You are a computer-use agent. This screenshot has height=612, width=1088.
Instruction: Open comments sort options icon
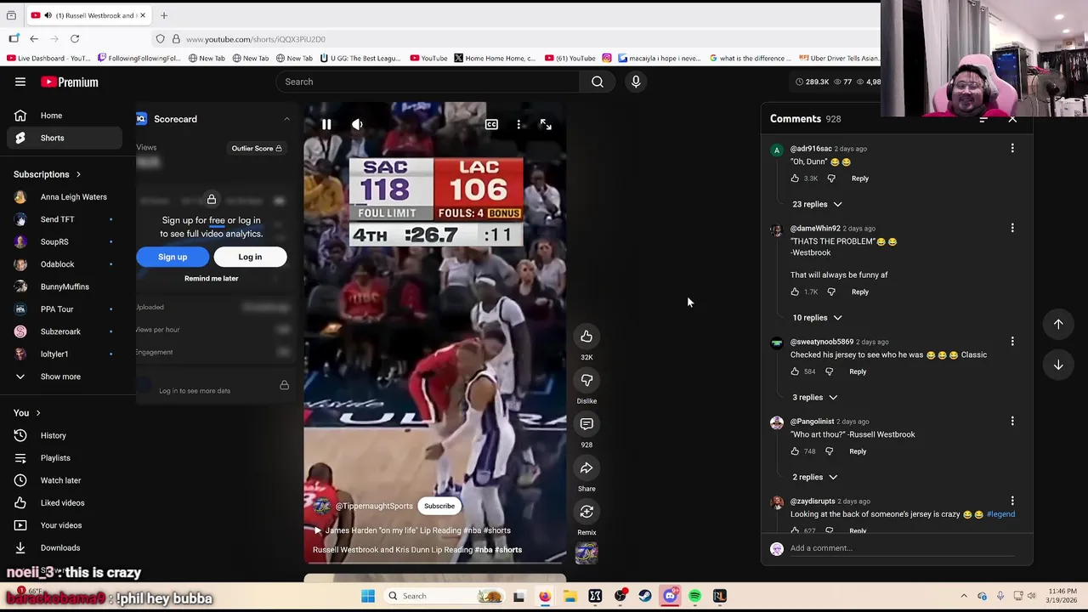[983, 119]
